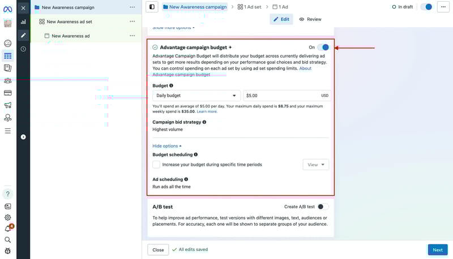
Task: Open the Learn more link
Action: click(207, 111)
